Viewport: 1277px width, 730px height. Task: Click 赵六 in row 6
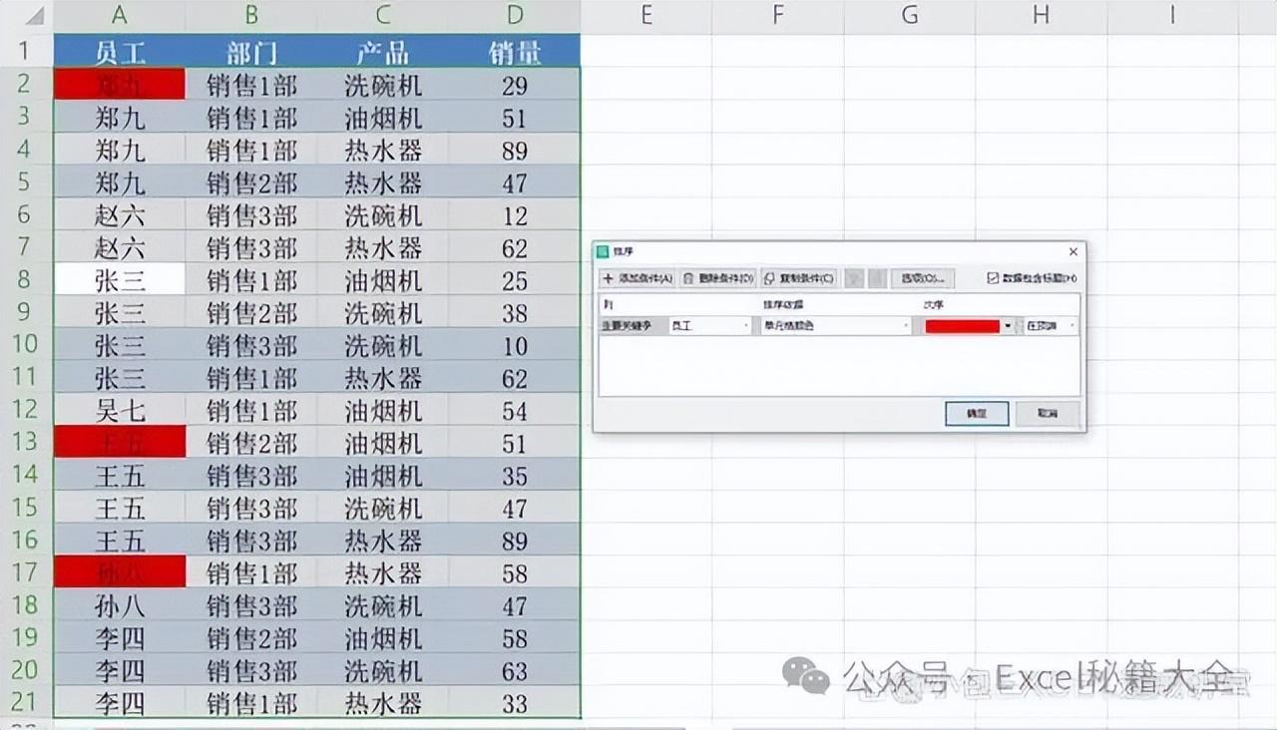(119, 214)
